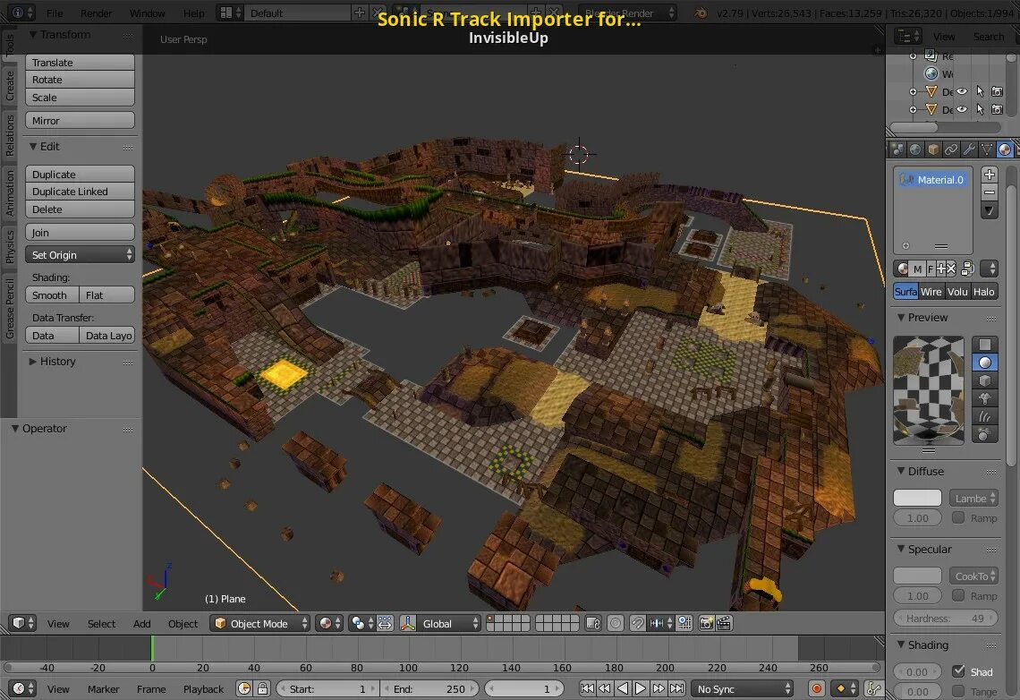1020x700 pixels.
Task: Select the flat plane preview type
Action: coord(985,344)
